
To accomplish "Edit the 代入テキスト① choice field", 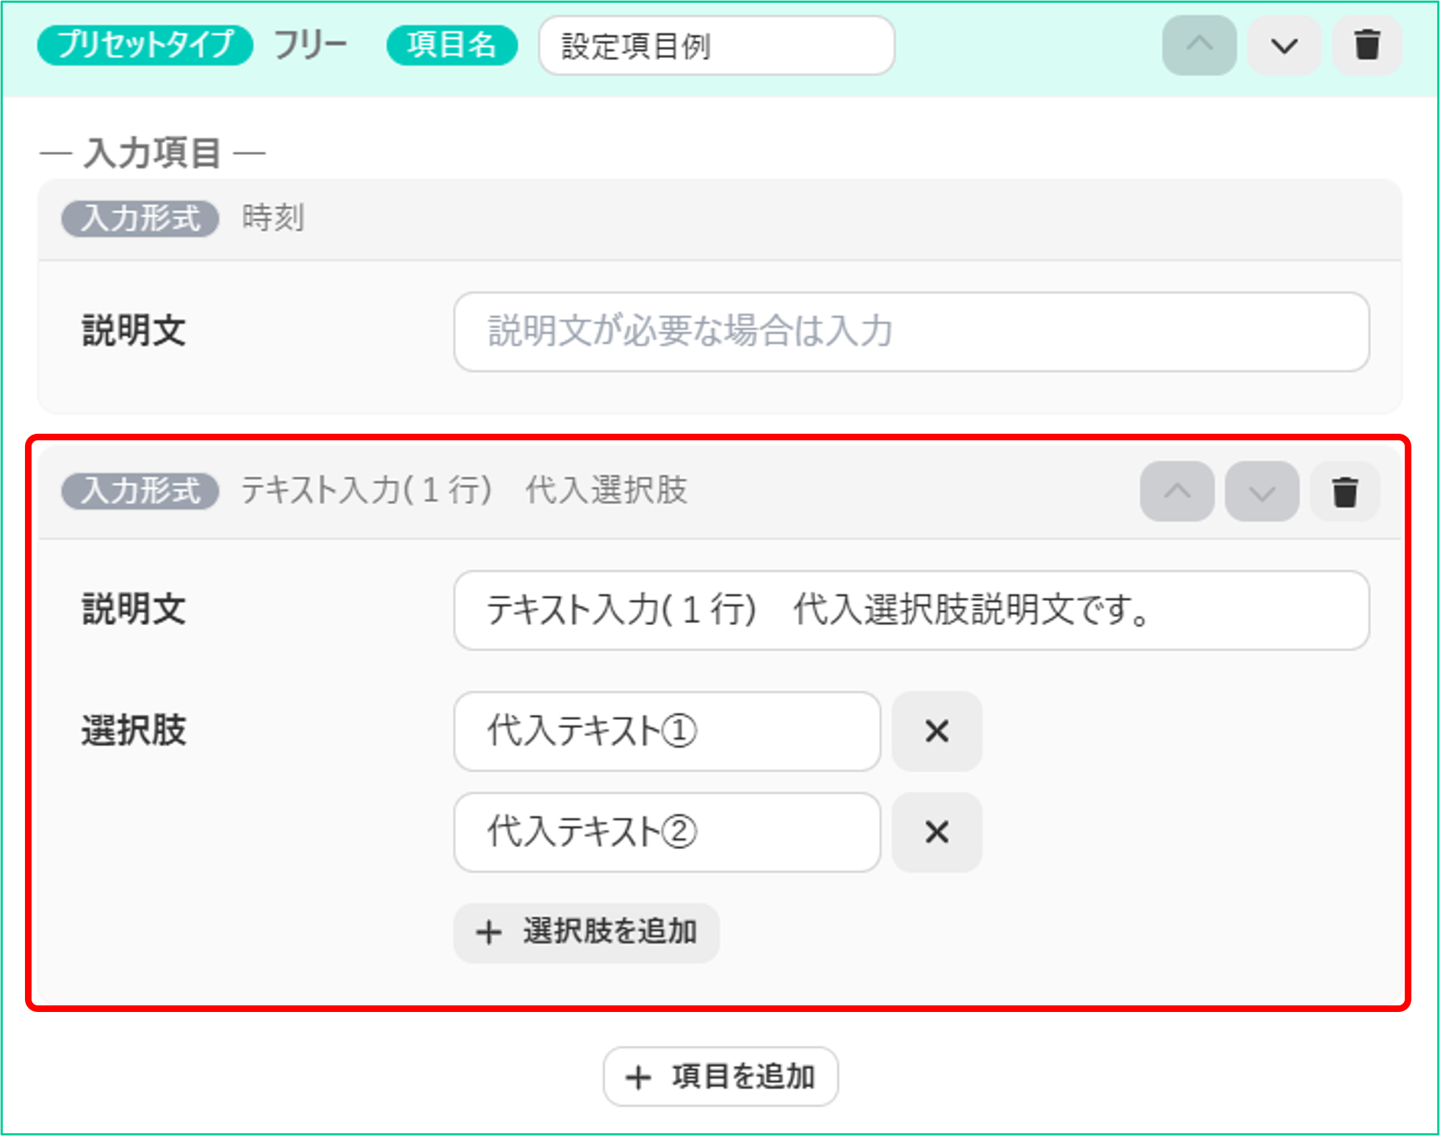I will tap(667, 731).
